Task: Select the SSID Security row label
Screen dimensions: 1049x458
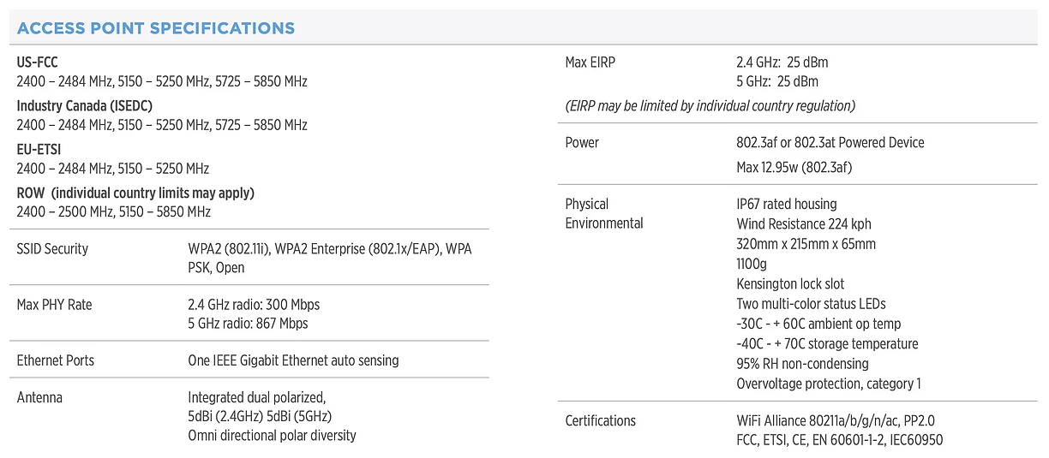Action: [52, 248]
